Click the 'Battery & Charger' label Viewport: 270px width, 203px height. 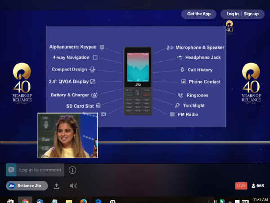(x=70, y=95)
